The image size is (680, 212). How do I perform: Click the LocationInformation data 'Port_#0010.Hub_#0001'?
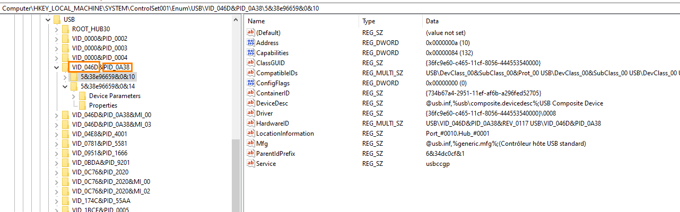pos(457,134)
